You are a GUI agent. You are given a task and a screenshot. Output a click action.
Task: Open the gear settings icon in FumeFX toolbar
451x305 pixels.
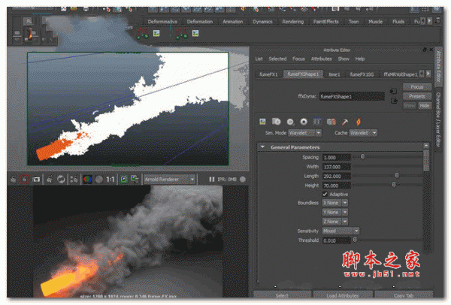tap(303, 120)
